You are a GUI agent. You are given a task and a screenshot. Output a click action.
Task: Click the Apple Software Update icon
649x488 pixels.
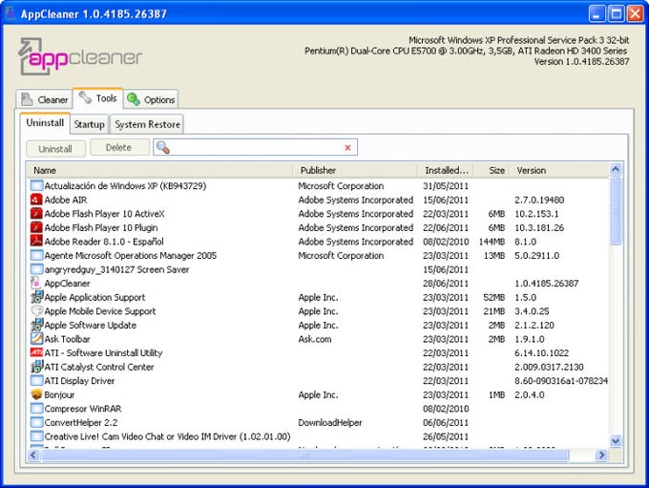(x=36, y=325)
